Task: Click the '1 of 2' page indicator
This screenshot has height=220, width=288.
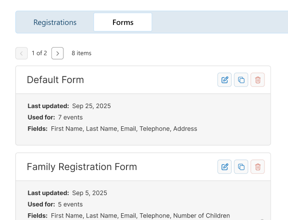Action: 39,53
